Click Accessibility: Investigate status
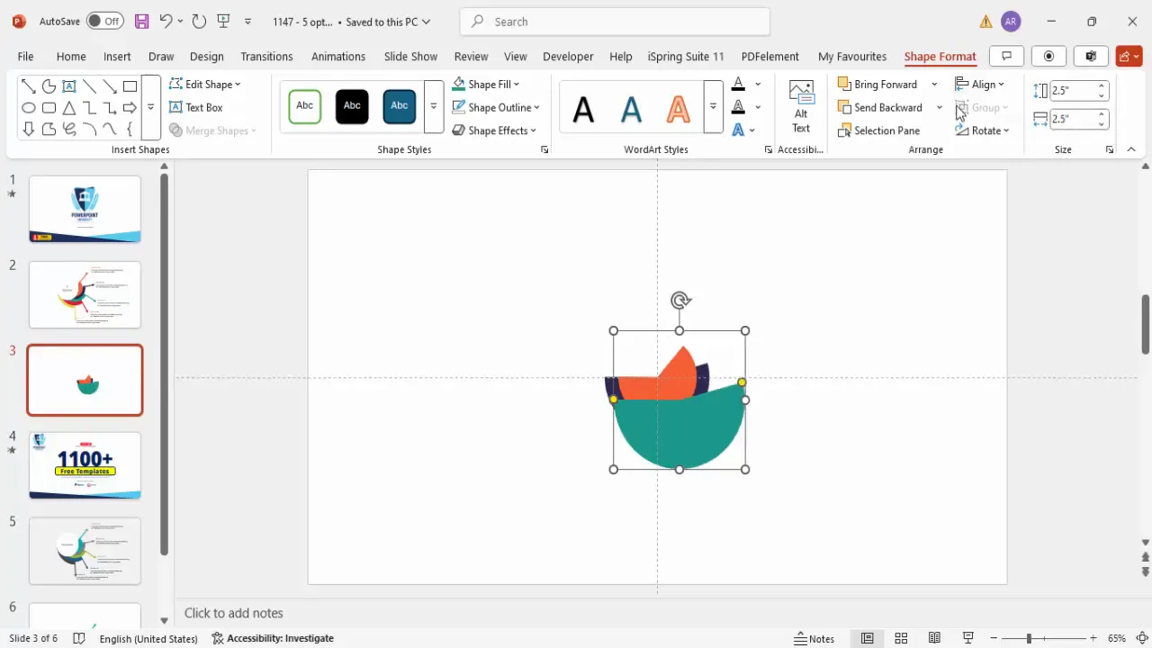 click(273, 638)
